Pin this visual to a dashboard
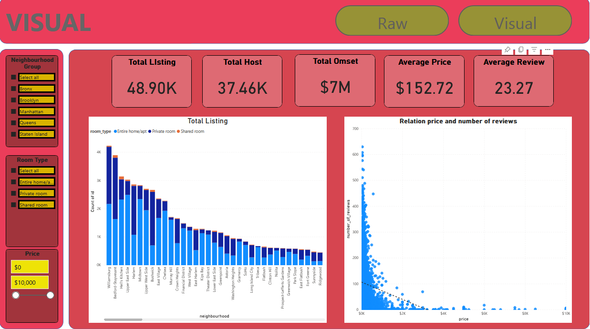This screenshot has height=329, width=590. click(x=507, y=50)
